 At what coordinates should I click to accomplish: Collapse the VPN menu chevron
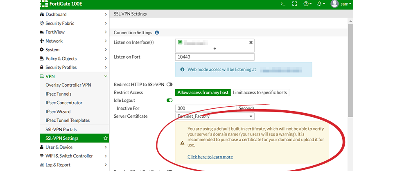pos(106,76)
